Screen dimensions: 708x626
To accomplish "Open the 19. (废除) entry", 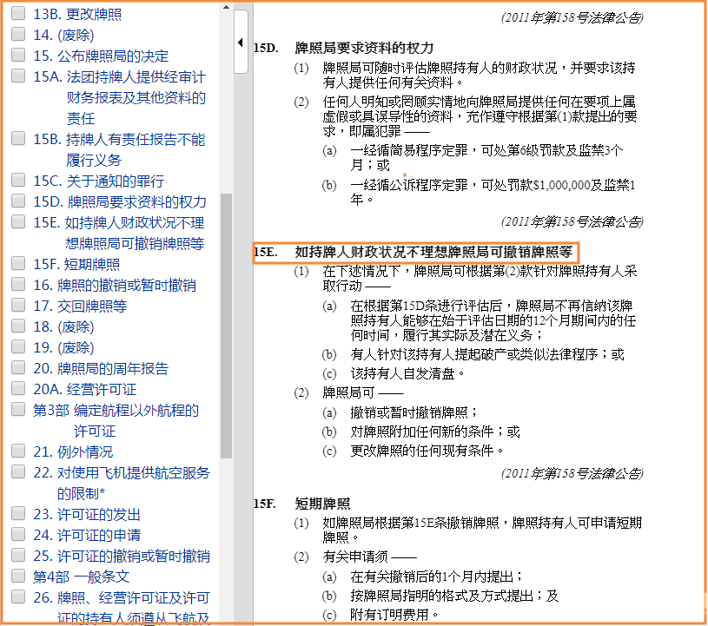I will tap(63, 347).
